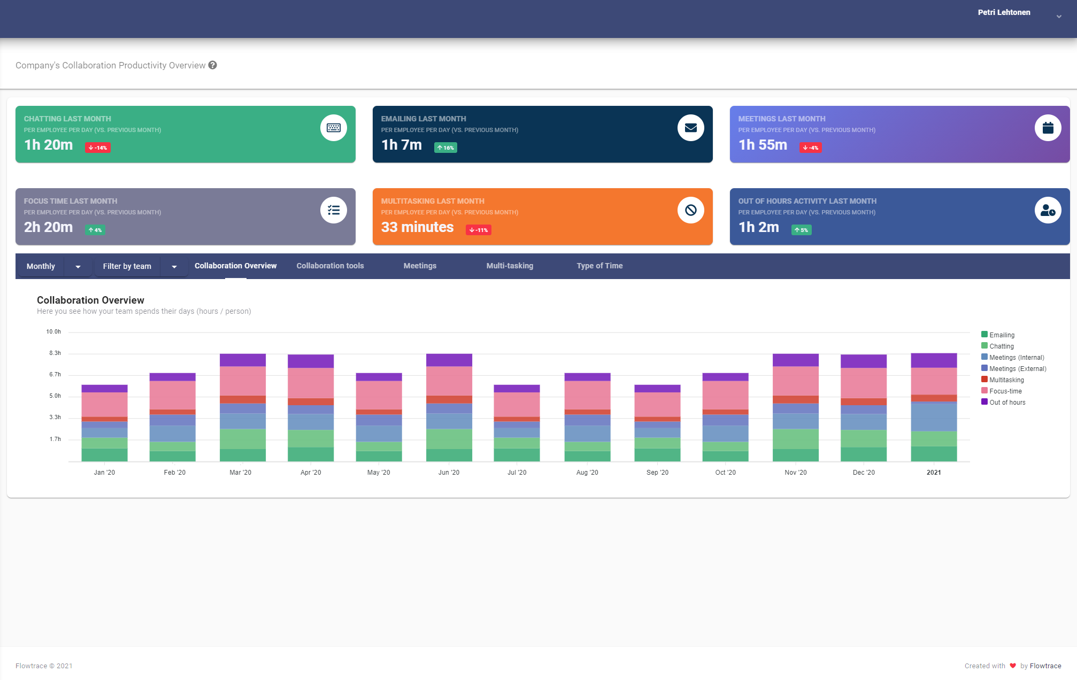
Task: Click the checklist icon on Focus Time card
Action: pos(334,210)
